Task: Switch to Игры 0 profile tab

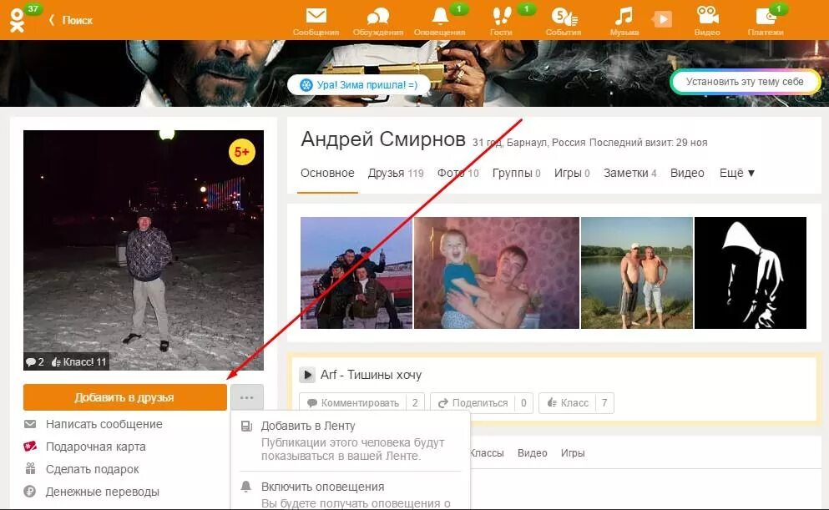Action: click(x=572, y=173)
